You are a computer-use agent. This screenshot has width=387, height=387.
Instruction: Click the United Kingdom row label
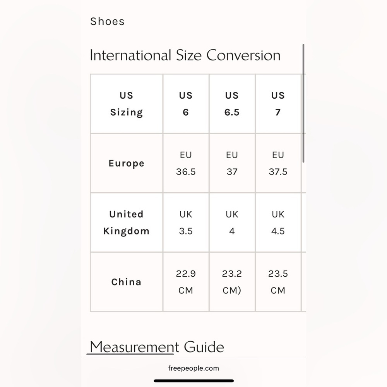[127, 223]
